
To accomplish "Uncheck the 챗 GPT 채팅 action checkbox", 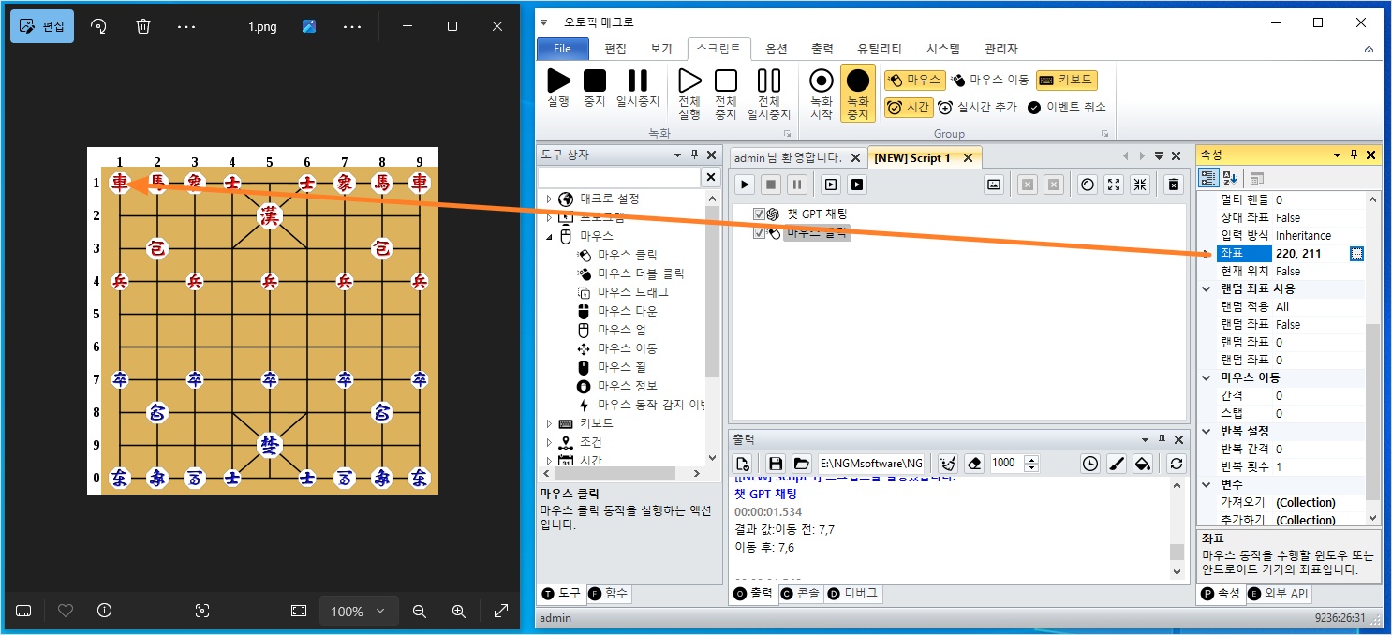I will click(760, 214).
